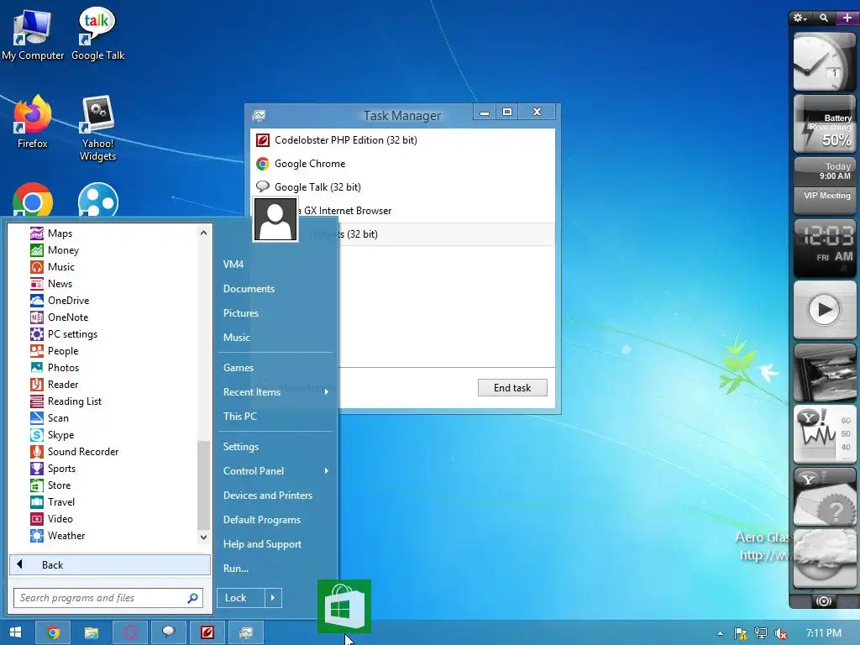Expand Control Panel submenu arrow

coord(327,470)
